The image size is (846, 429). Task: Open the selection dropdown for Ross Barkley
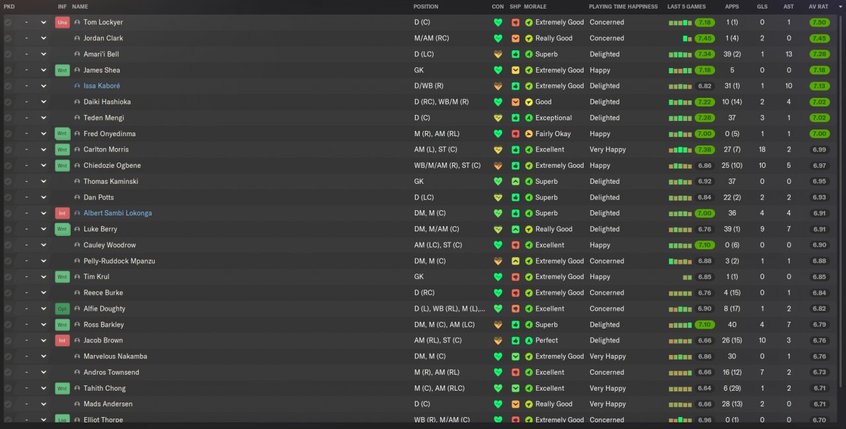point(44,325)
